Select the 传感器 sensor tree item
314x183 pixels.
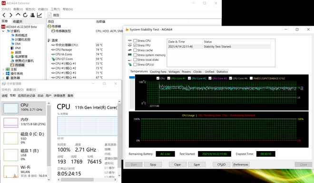click(x=20, y=65)
